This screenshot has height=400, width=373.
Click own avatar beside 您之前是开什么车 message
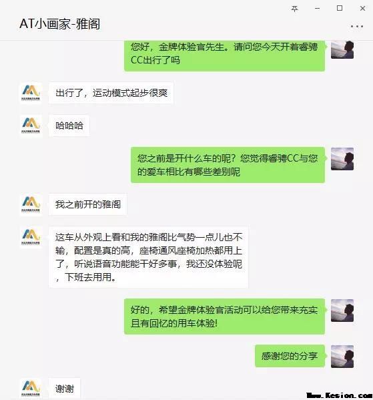[x=342, y=159]
